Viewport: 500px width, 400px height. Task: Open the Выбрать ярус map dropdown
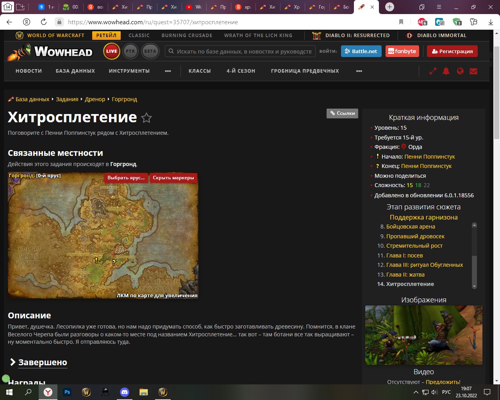pos(126,178)
